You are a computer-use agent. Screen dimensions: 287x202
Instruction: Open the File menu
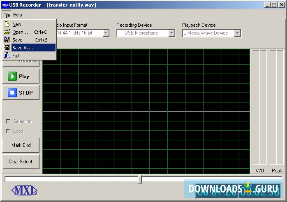(x=7, y=15)
